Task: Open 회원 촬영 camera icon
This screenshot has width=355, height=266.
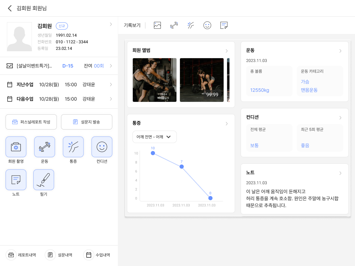Action: pyautogui.click(x=16, y=147)
